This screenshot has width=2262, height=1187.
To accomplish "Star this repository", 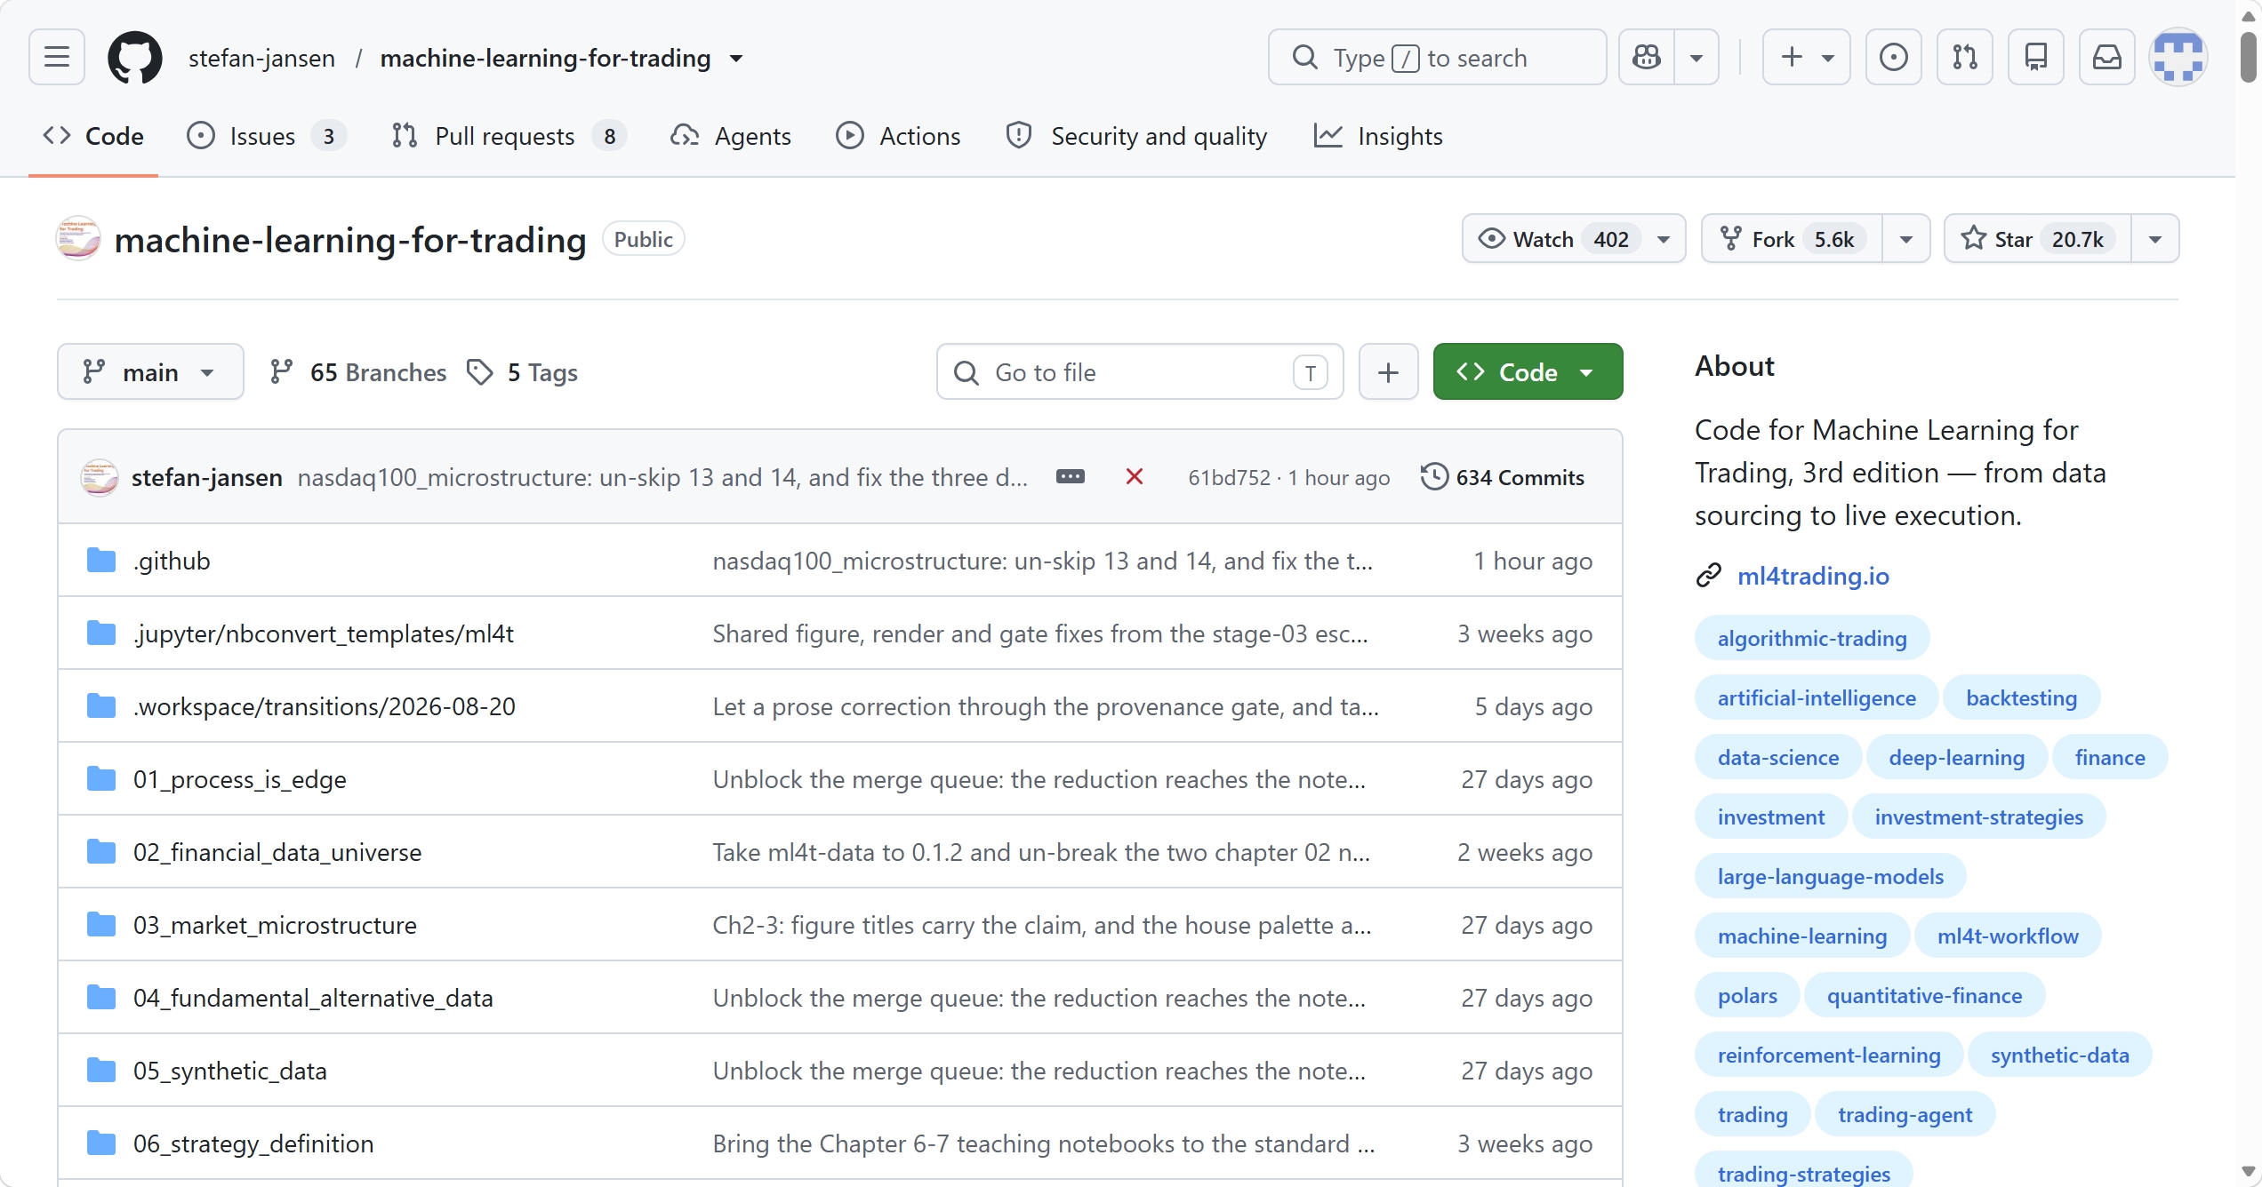I will click(x=2038, y=239).
